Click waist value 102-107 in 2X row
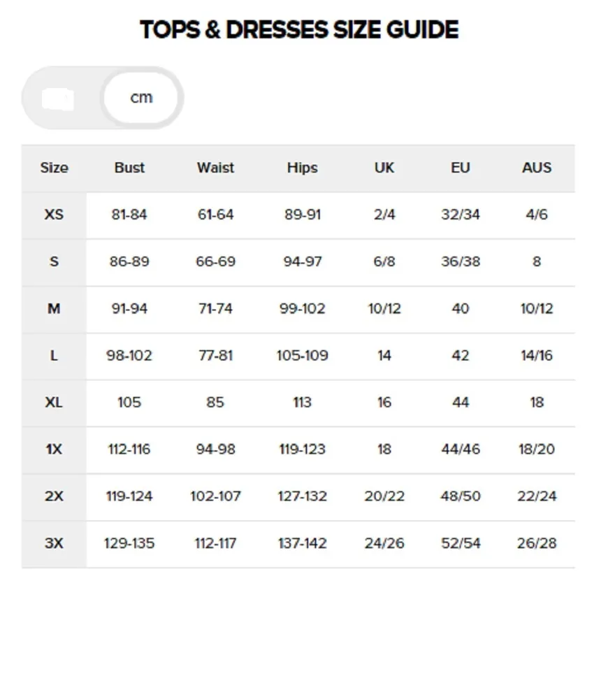The height and width of the screenshot is (699, 608). (x=215, y=496)
